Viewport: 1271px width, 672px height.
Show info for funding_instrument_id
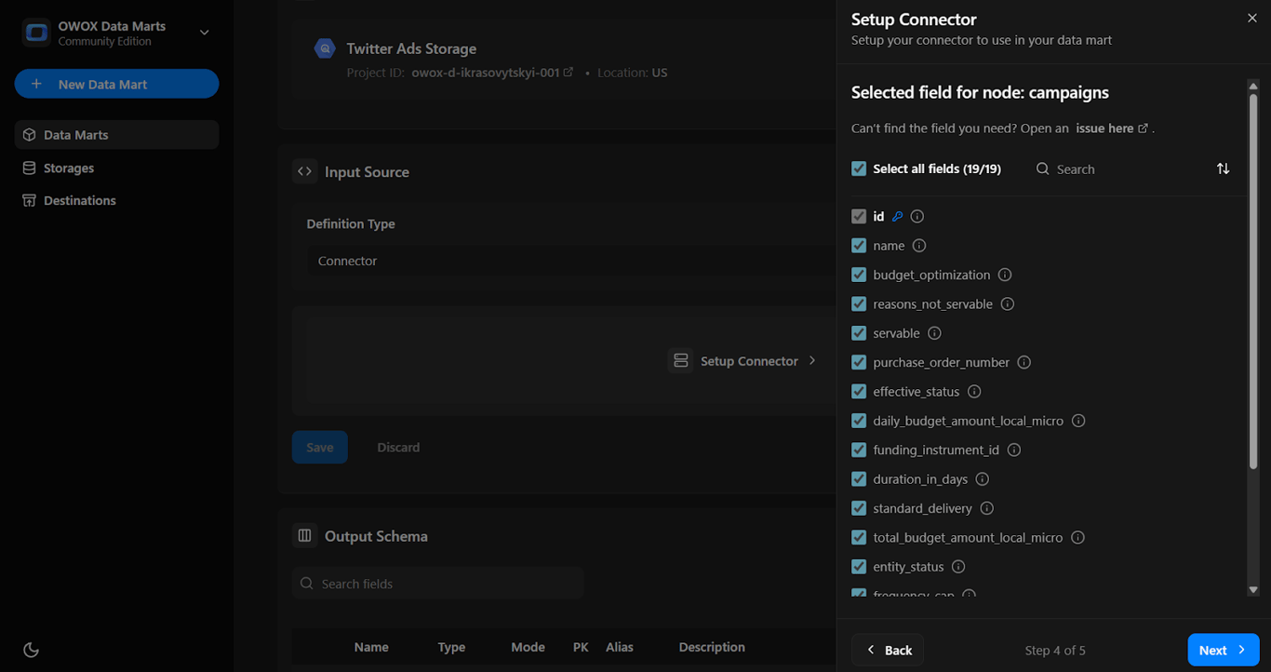[x=1015, y=450]
